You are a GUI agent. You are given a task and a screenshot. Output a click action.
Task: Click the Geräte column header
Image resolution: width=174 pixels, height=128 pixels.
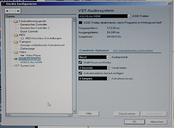coord(40,16)
